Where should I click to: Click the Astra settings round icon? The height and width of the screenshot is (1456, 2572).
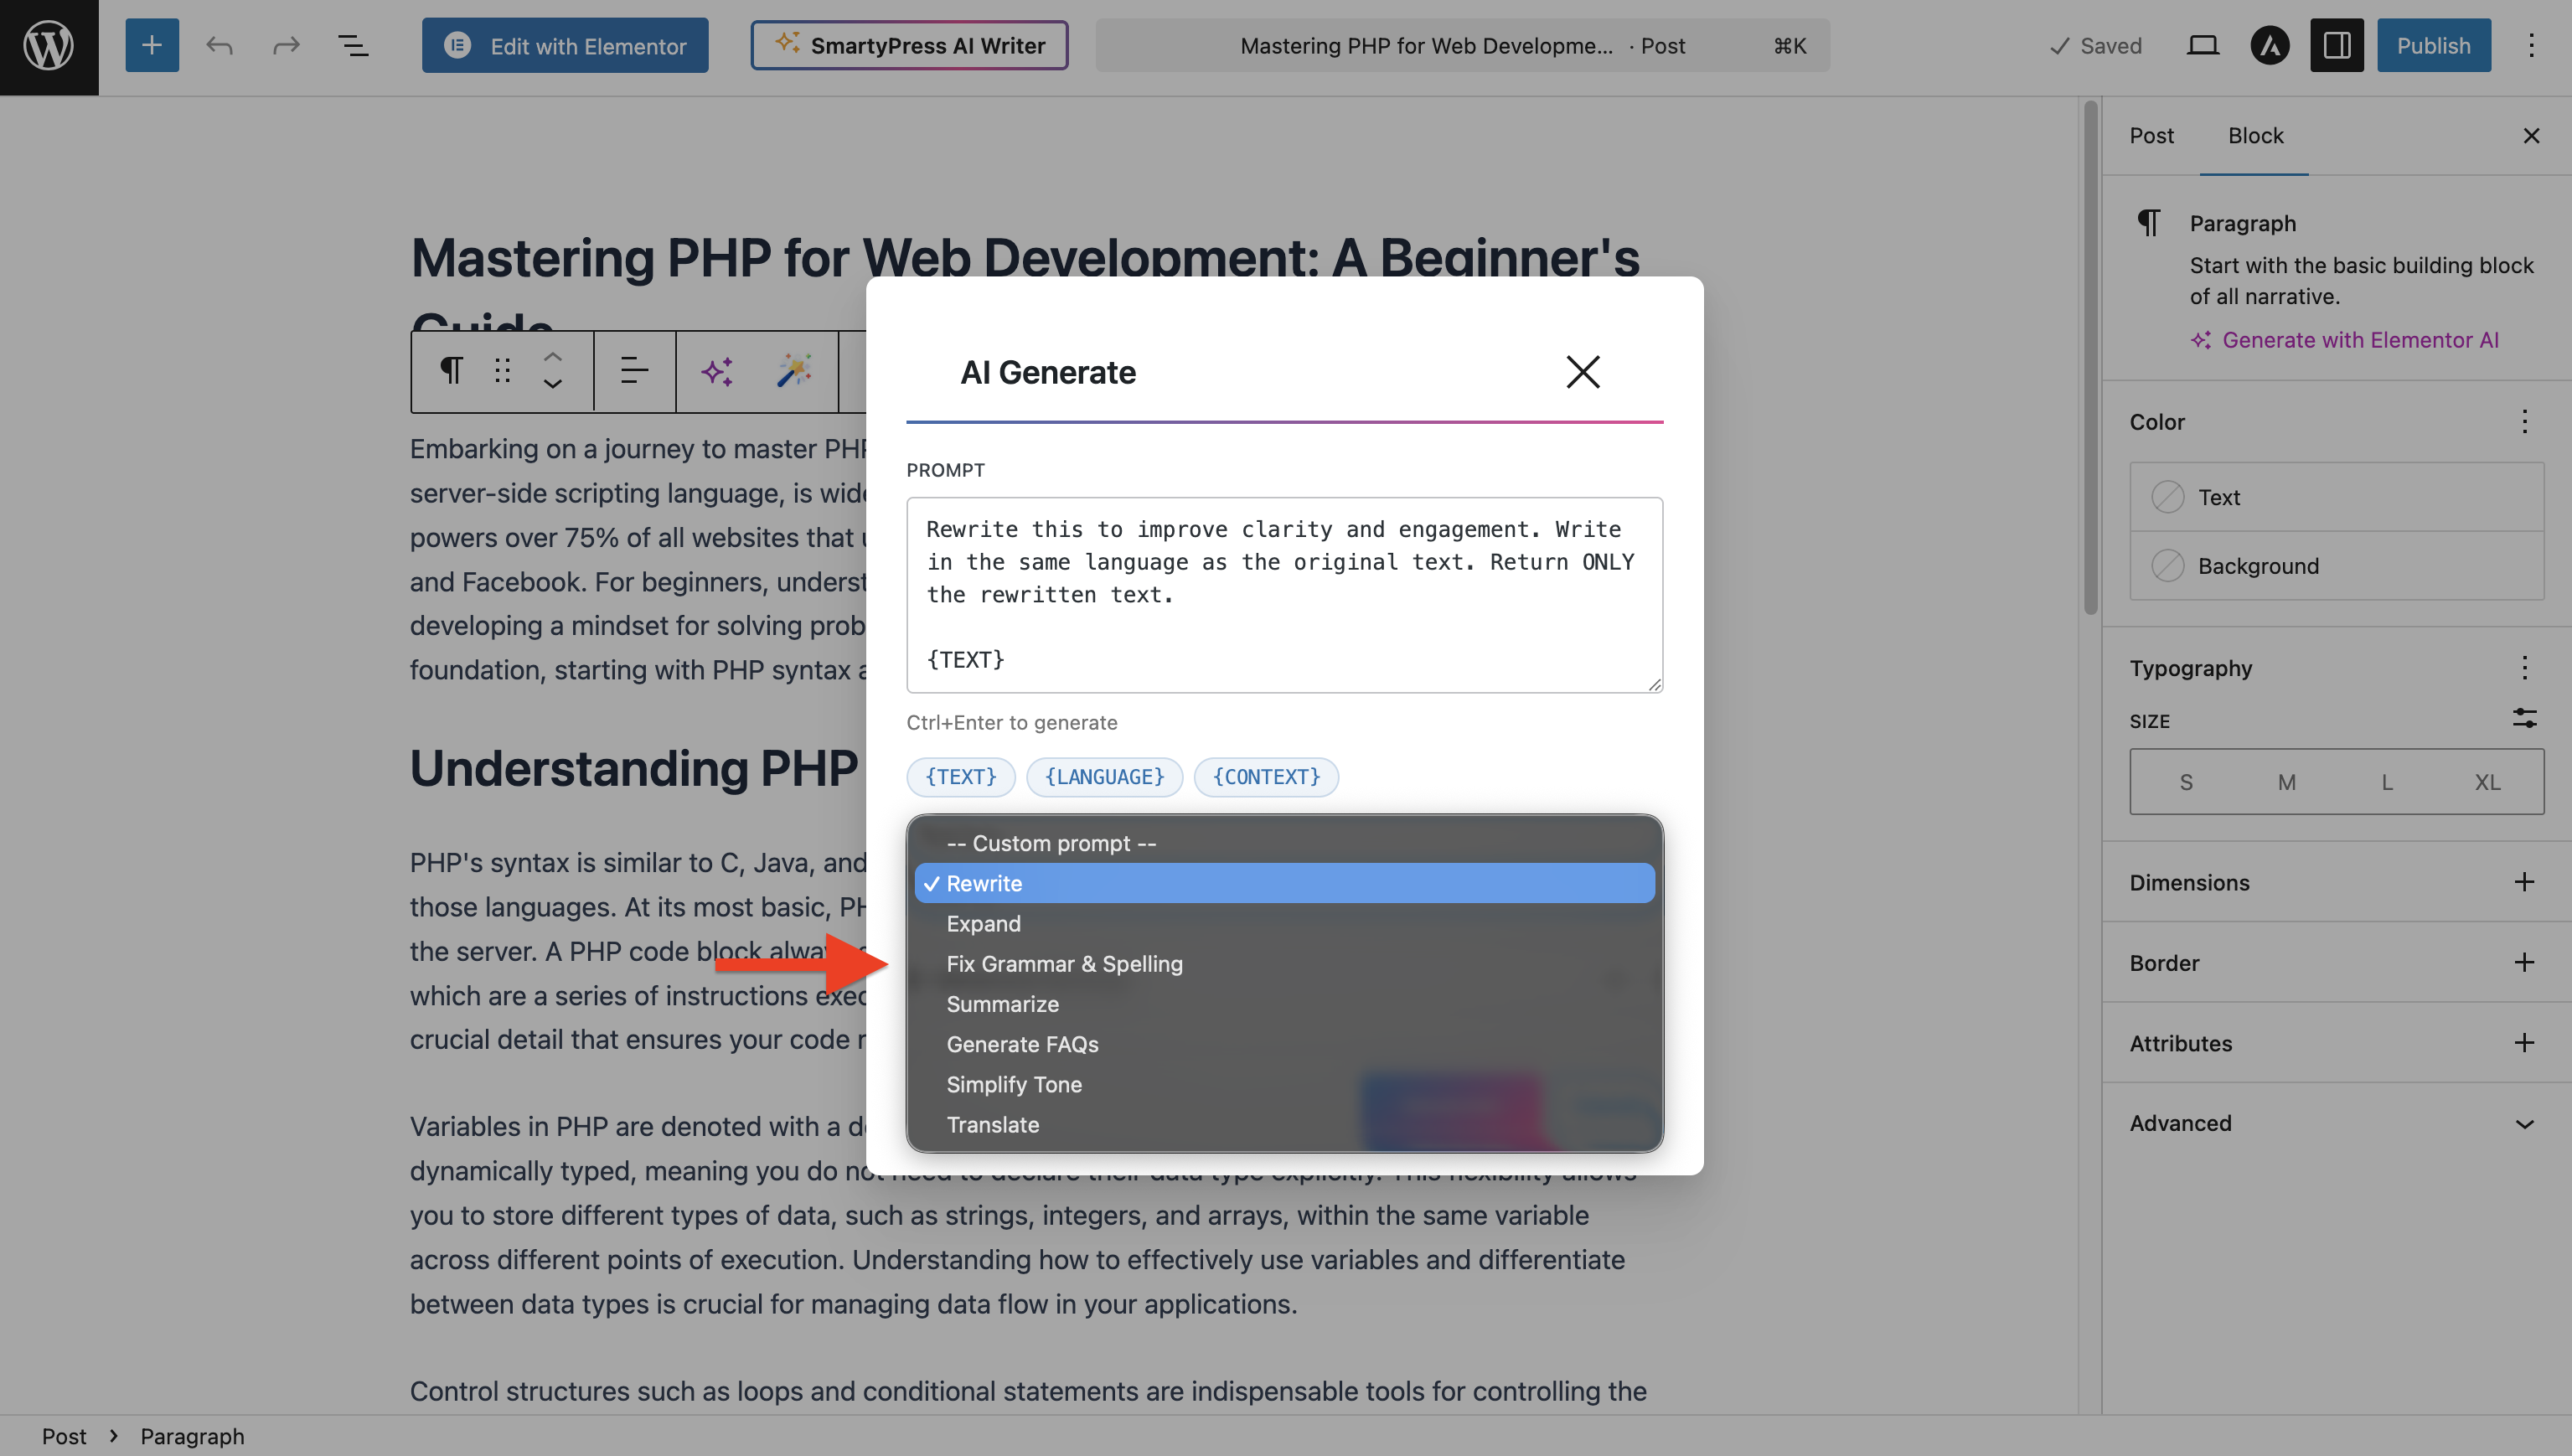click(2269, 46)
